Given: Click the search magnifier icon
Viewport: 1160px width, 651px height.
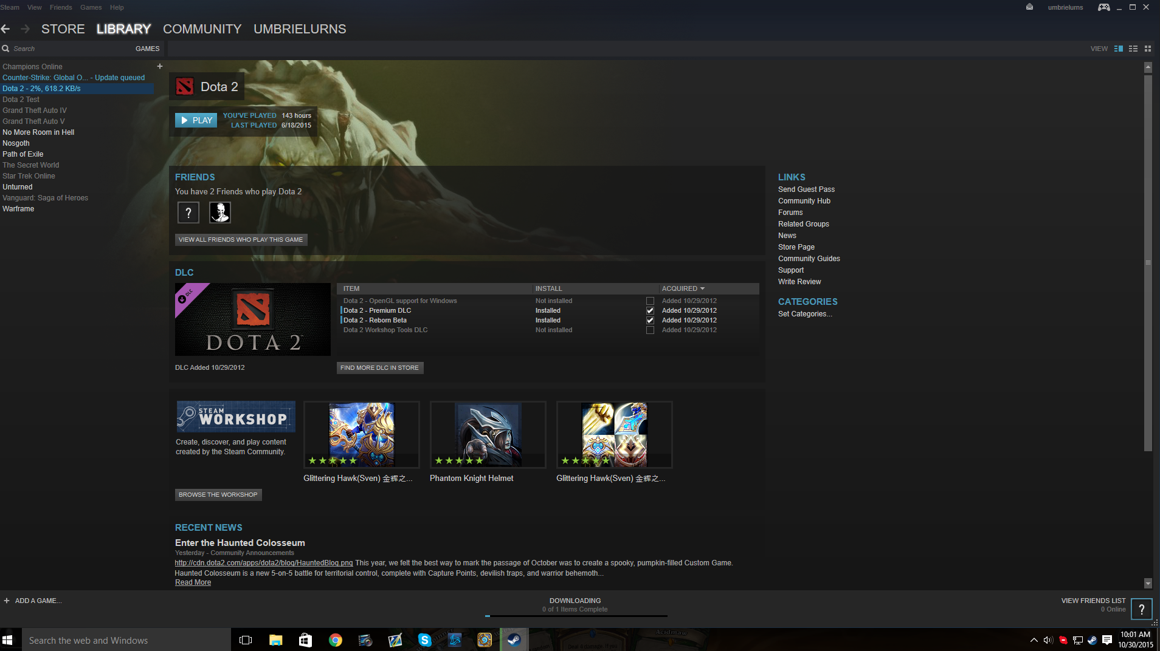Looking at the screenshot, I should (5, 49).
